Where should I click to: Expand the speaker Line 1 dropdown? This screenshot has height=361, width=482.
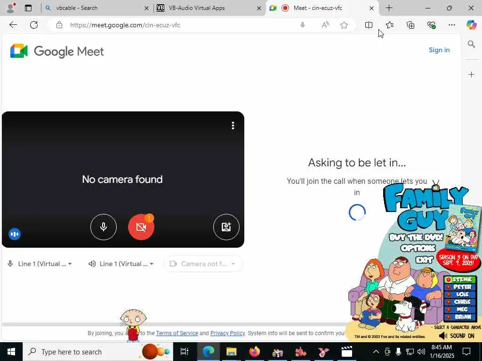(x=121, y=264)
